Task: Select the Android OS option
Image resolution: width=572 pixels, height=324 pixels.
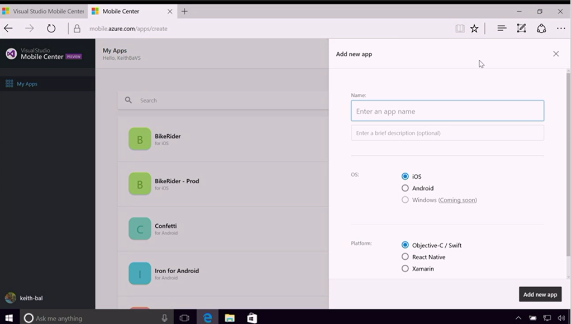Action: [x=406, y=188]
